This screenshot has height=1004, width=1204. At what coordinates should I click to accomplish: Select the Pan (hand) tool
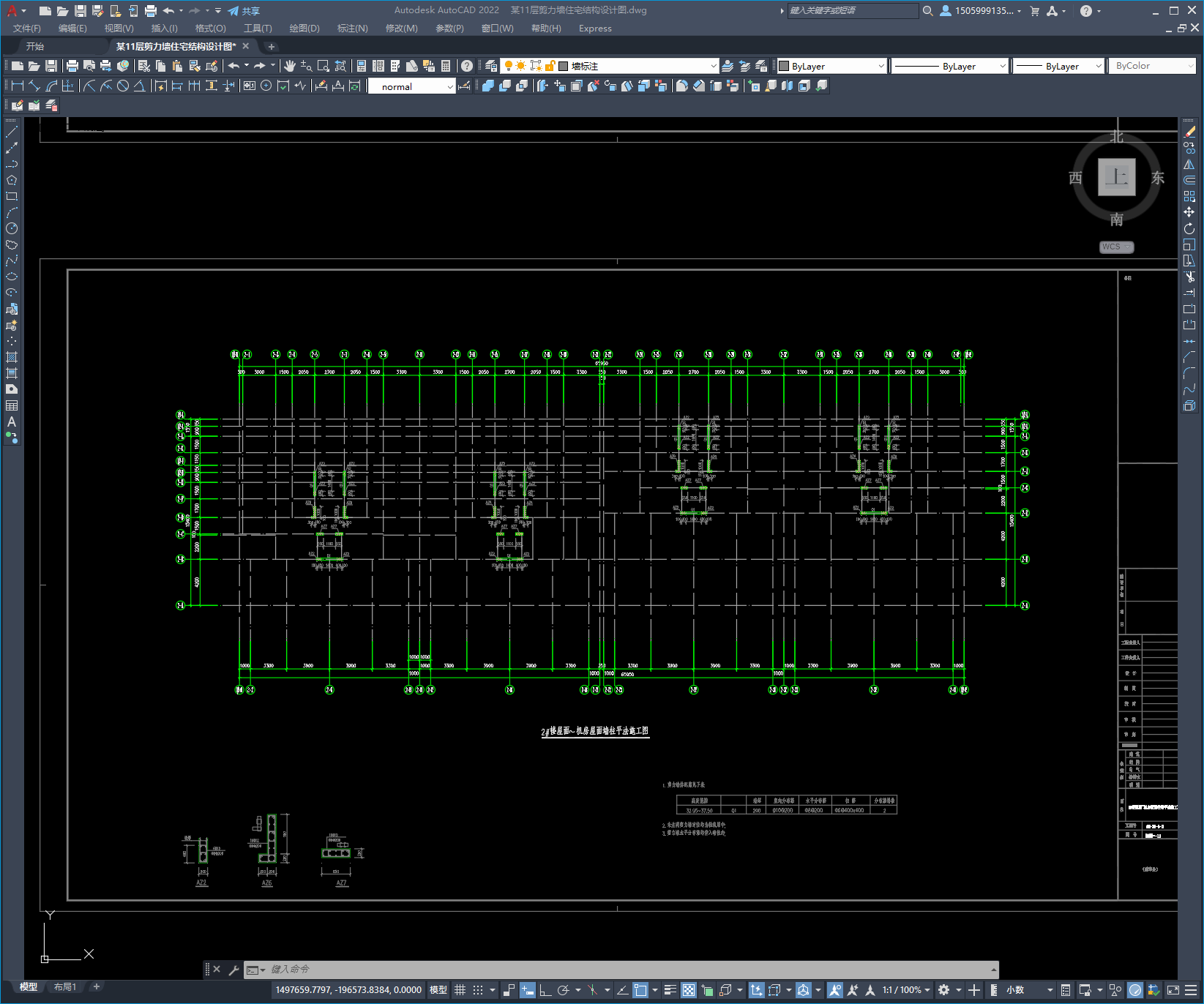[x=290, y=66]
